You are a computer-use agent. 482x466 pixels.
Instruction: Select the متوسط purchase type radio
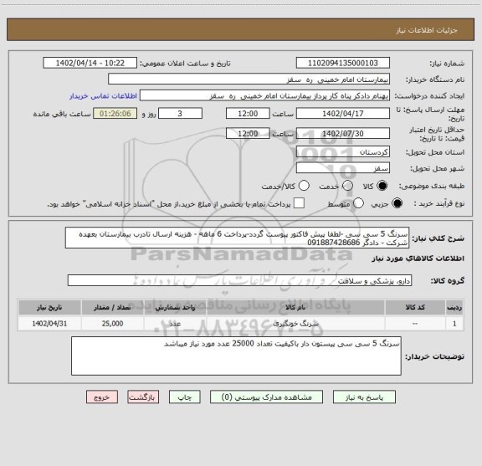358,203
